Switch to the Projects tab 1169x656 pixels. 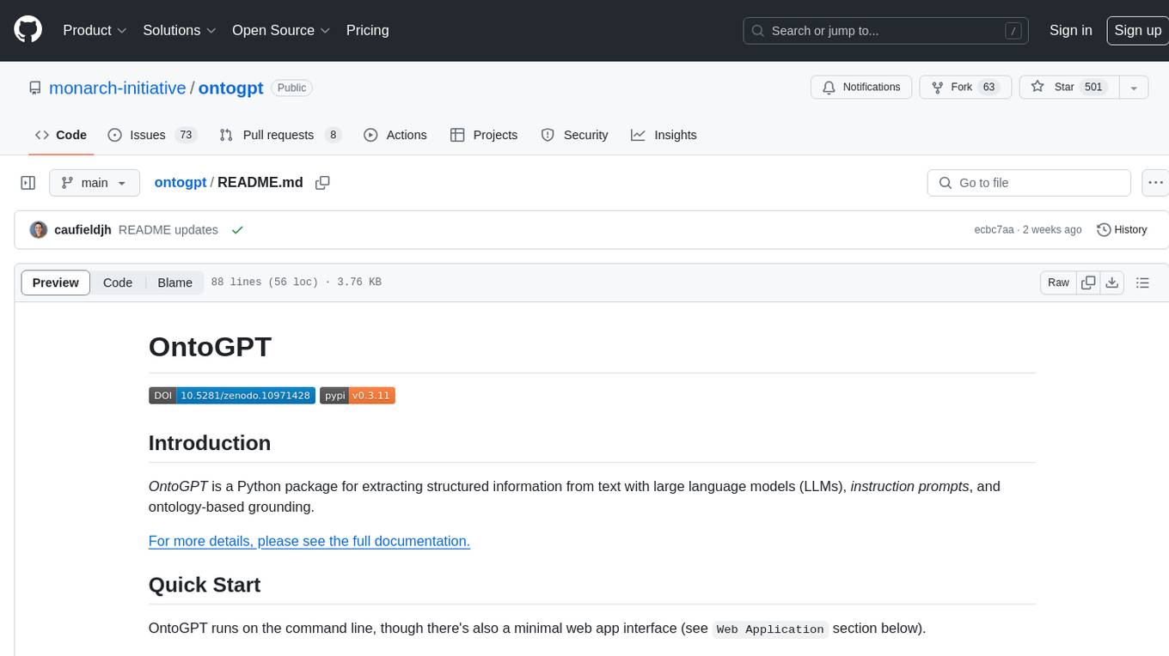484,135
